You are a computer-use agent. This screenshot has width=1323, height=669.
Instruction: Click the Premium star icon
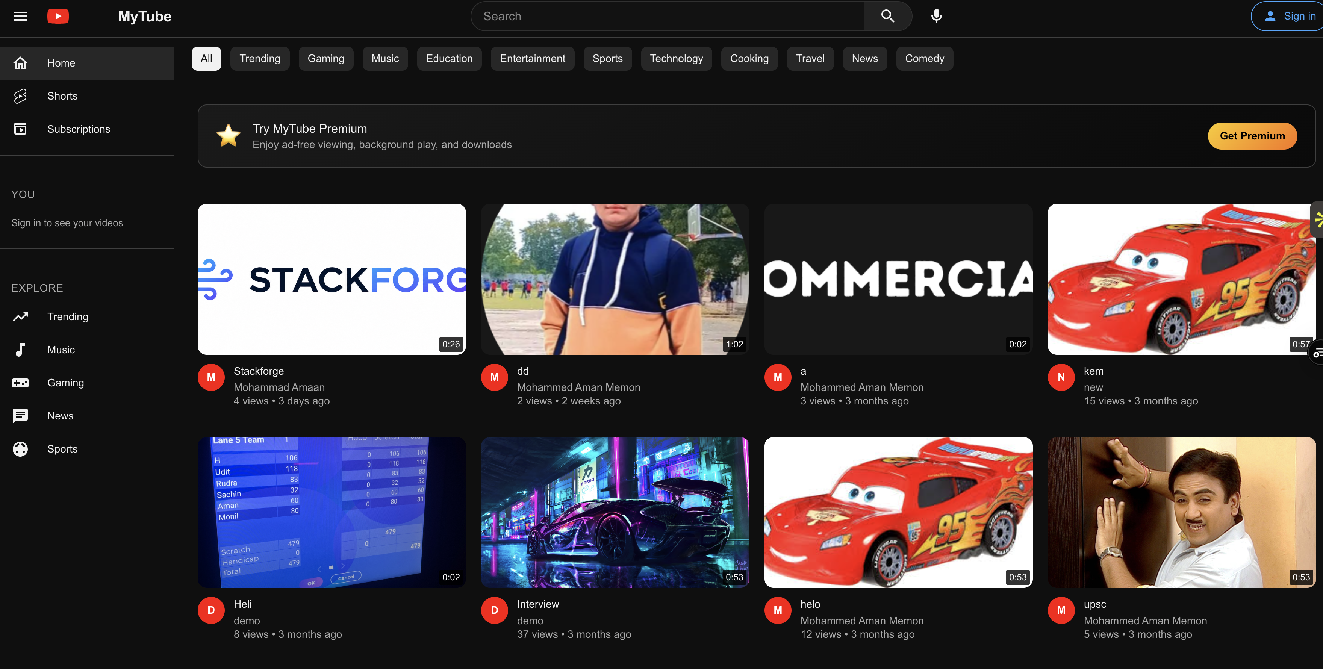click(x=228, y=136)
